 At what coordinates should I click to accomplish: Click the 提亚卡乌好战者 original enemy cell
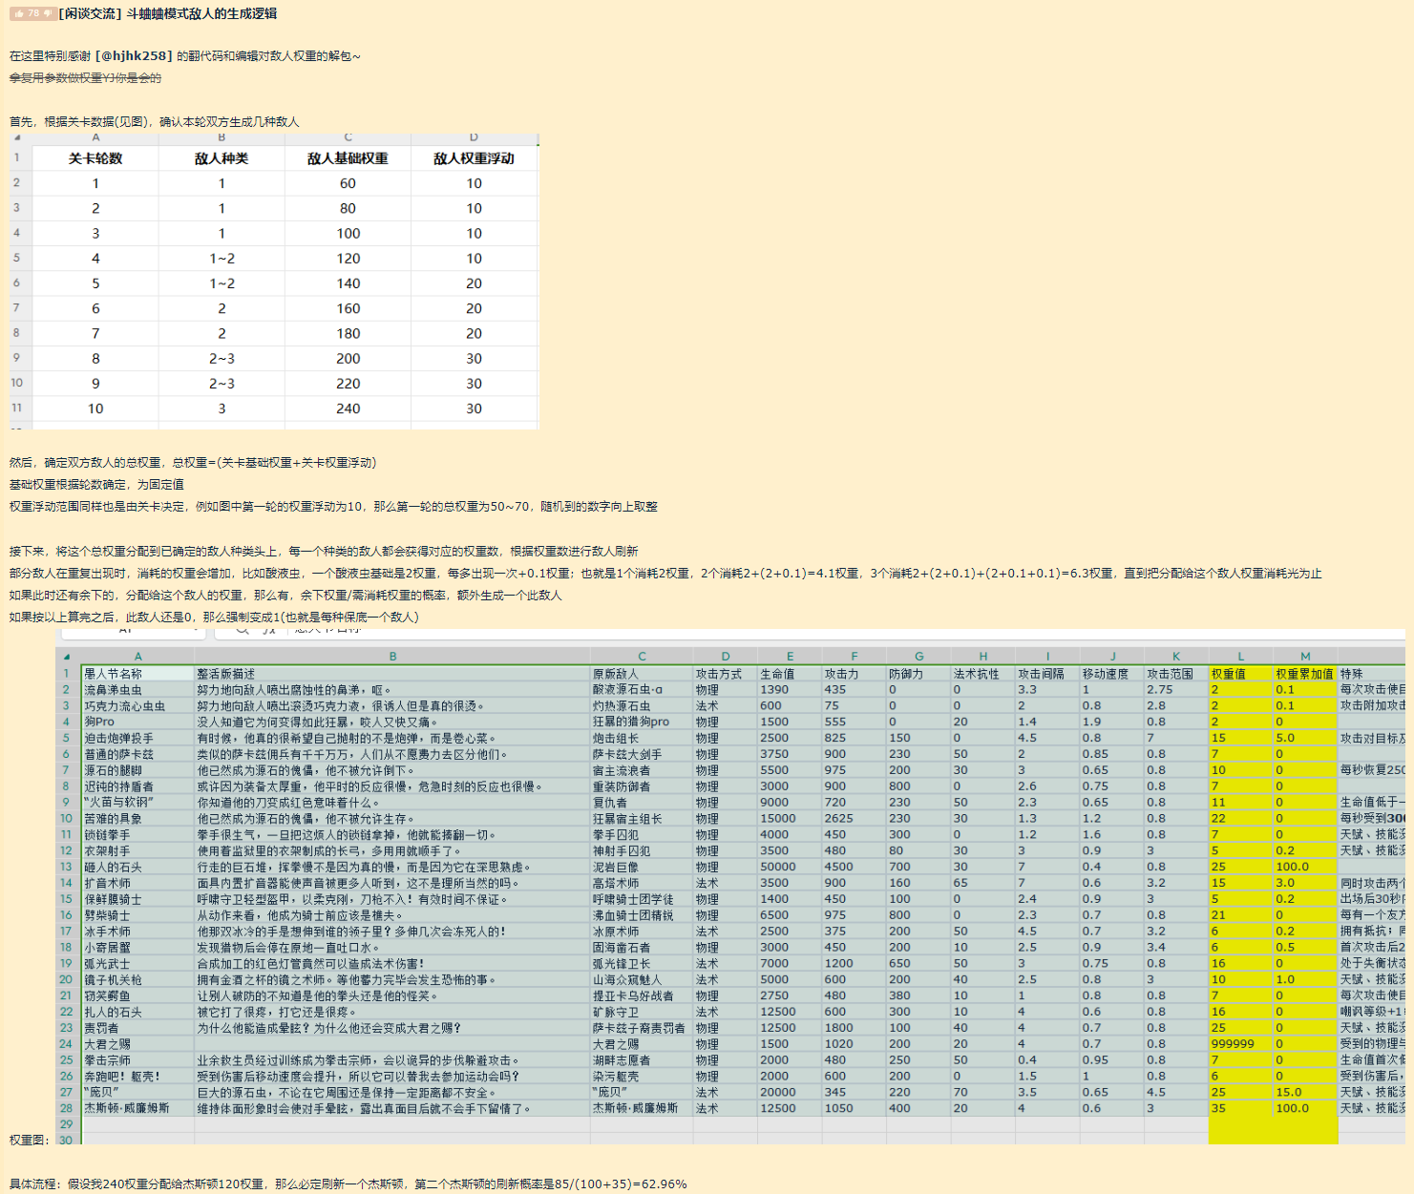pos(642,995)
